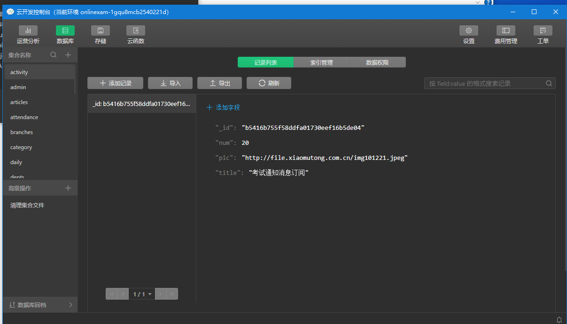The image size is (567, 324).
Task: Select record _id: b5416b755f58ddfa01730eef16...
Action: tap(142, 104)
